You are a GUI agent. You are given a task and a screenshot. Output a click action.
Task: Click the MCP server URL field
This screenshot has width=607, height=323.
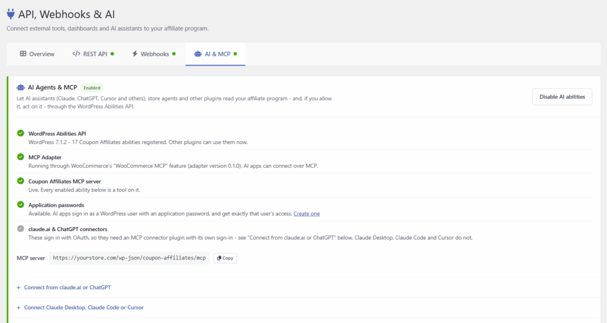point(129,258)
